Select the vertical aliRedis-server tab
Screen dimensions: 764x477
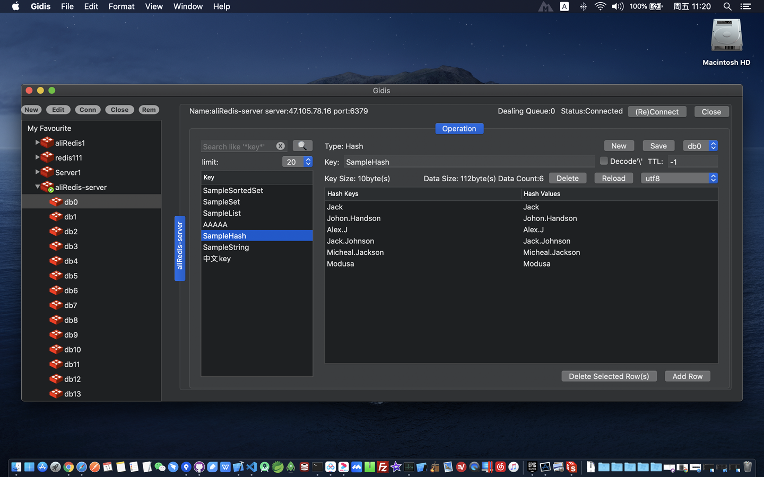180,248
